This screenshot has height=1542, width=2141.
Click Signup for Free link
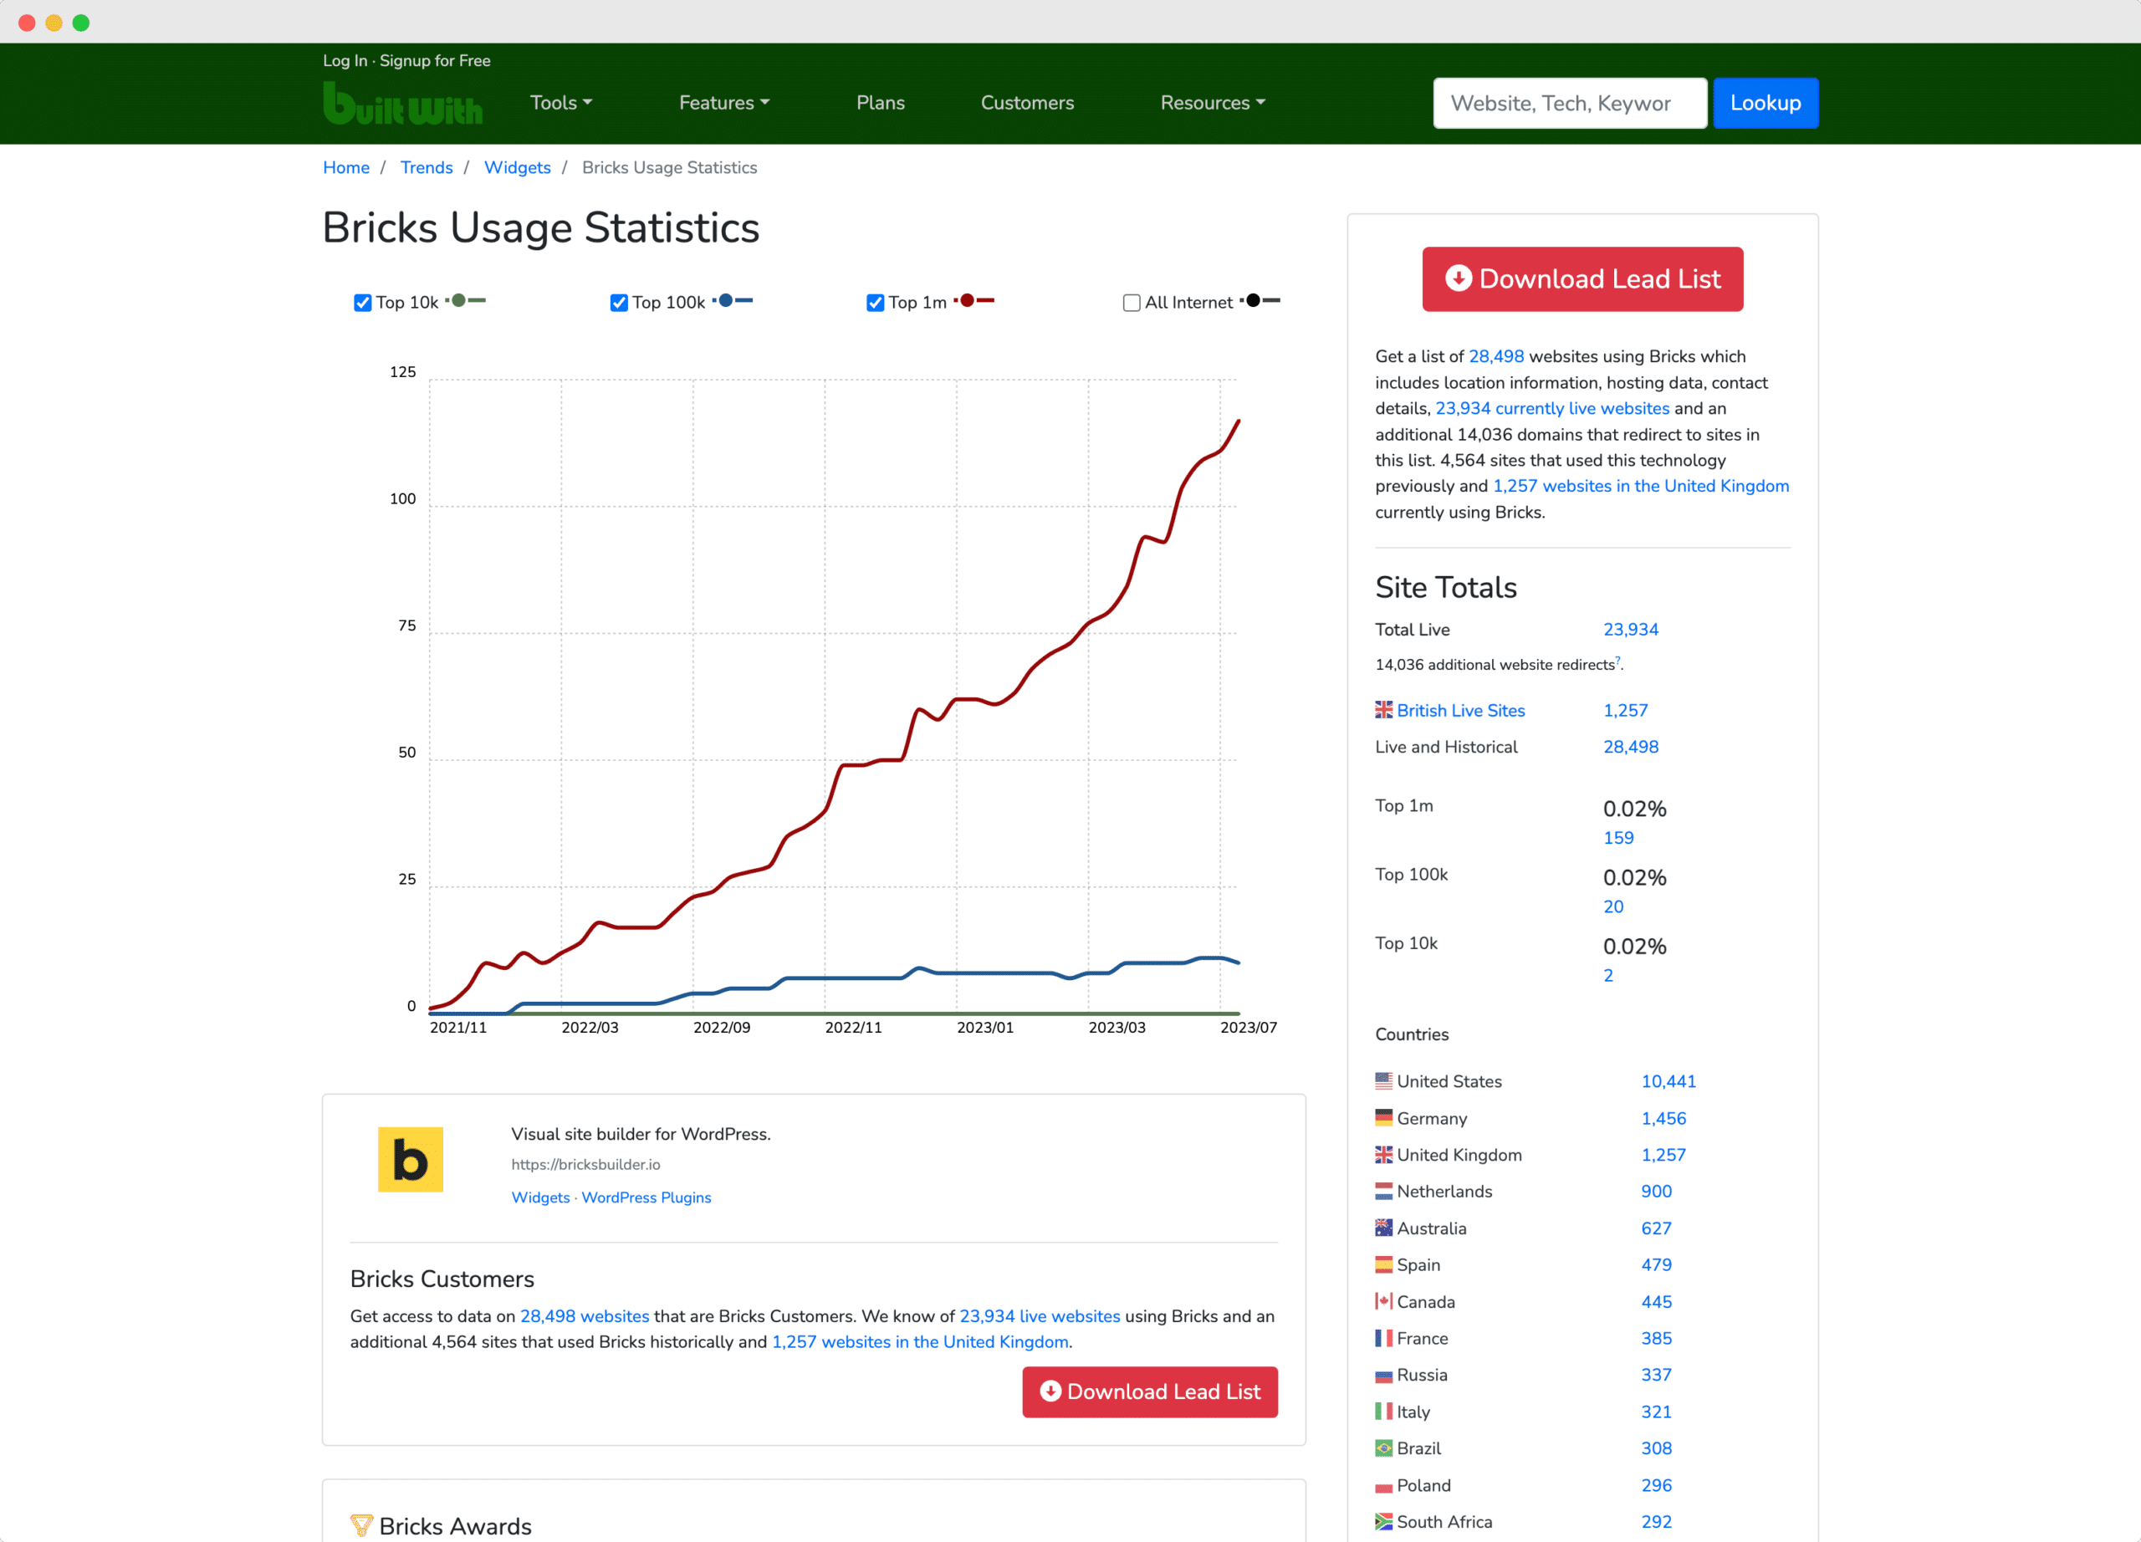(x=435, y=60)
